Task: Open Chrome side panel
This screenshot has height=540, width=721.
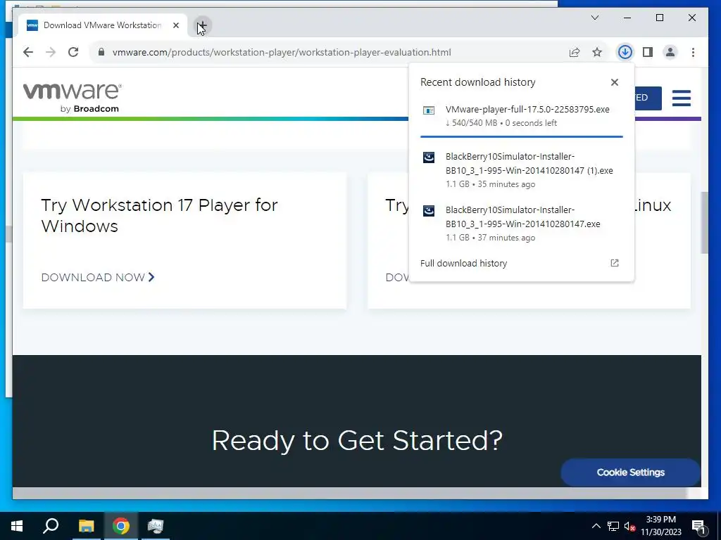Action: [x=648, y=52]
